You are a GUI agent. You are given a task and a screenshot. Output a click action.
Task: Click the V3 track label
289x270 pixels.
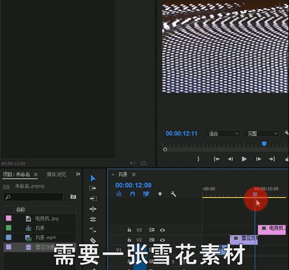point(139,230)
